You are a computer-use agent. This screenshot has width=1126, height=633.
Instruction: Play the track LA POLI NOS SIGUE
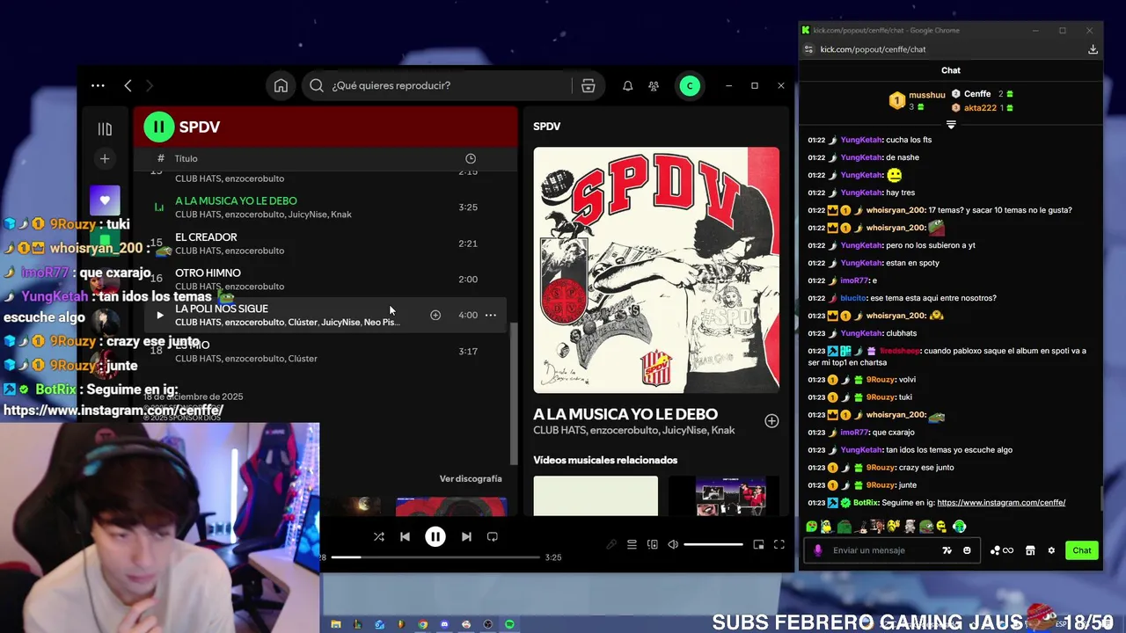pyautogui.click(x=159, y=315)
